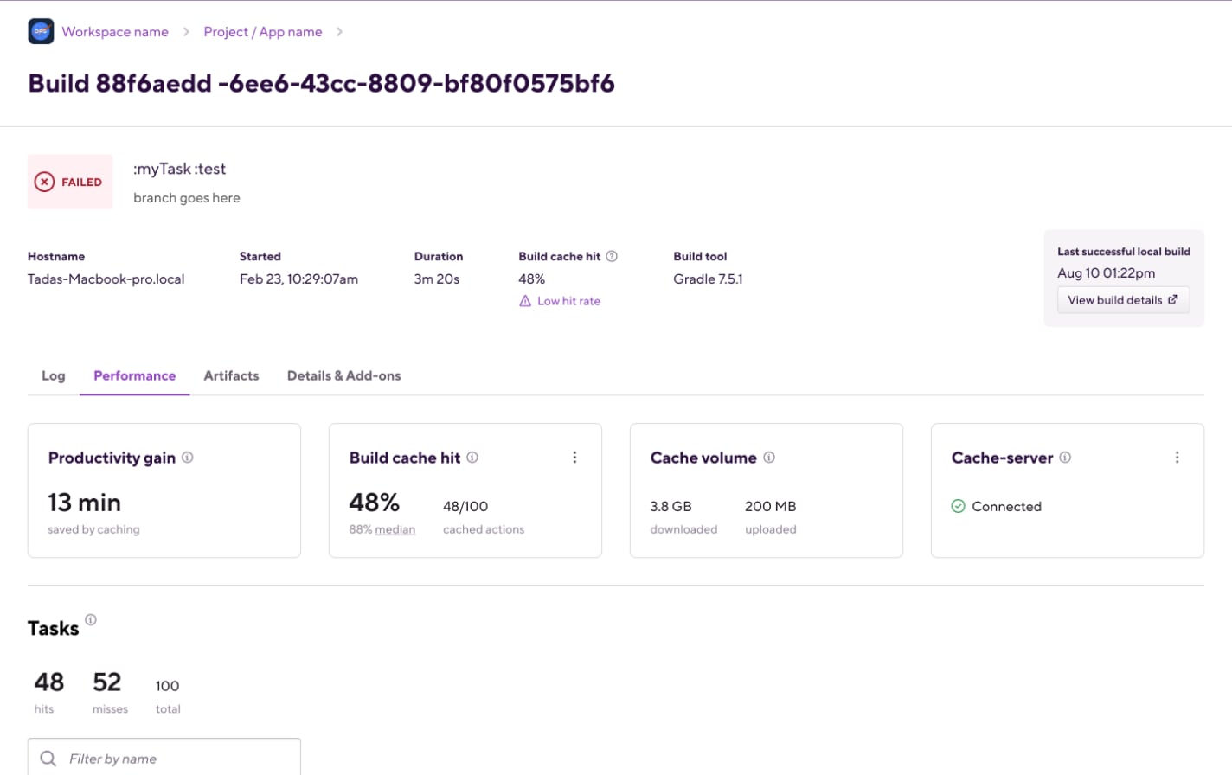Select the Artifacts tab
Image resolution: width=1232 pixels, height=775 pixels.
[x=231, y=375]
